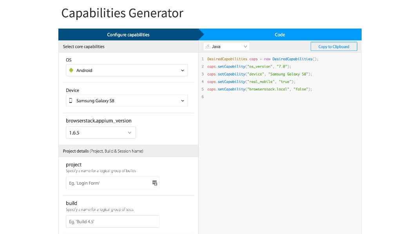This screenshot has height=234, width=420.
Task: Expand the OS dropdown using its chevron
Action: [183, 70]
